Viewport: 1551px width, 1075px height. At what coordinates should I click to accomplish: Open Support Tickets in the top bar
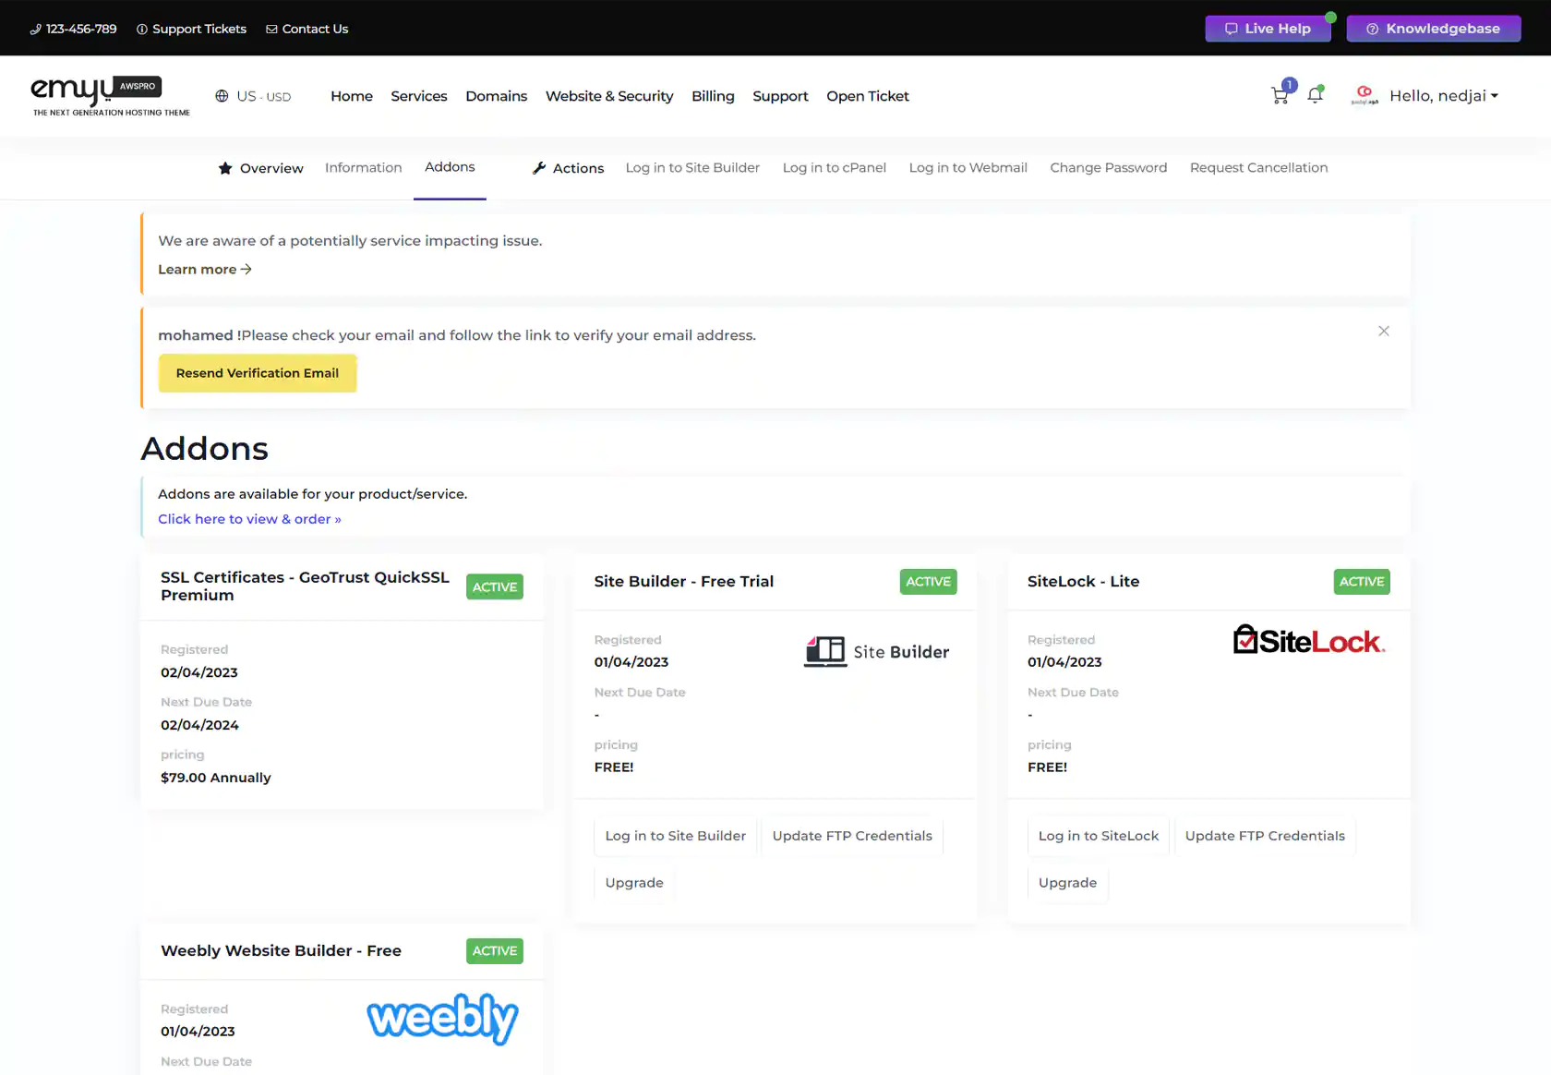(192, 29)
